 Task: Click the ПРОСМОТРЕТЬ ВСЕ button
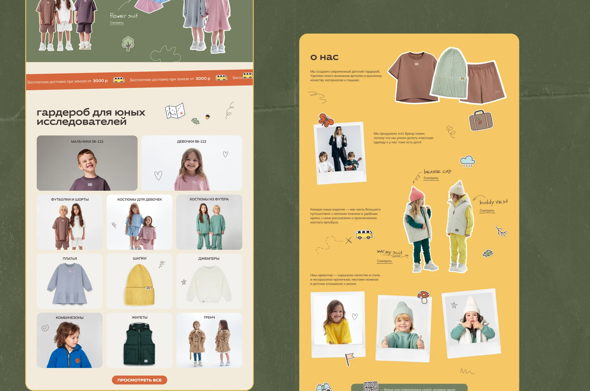(x=139, y=380)
